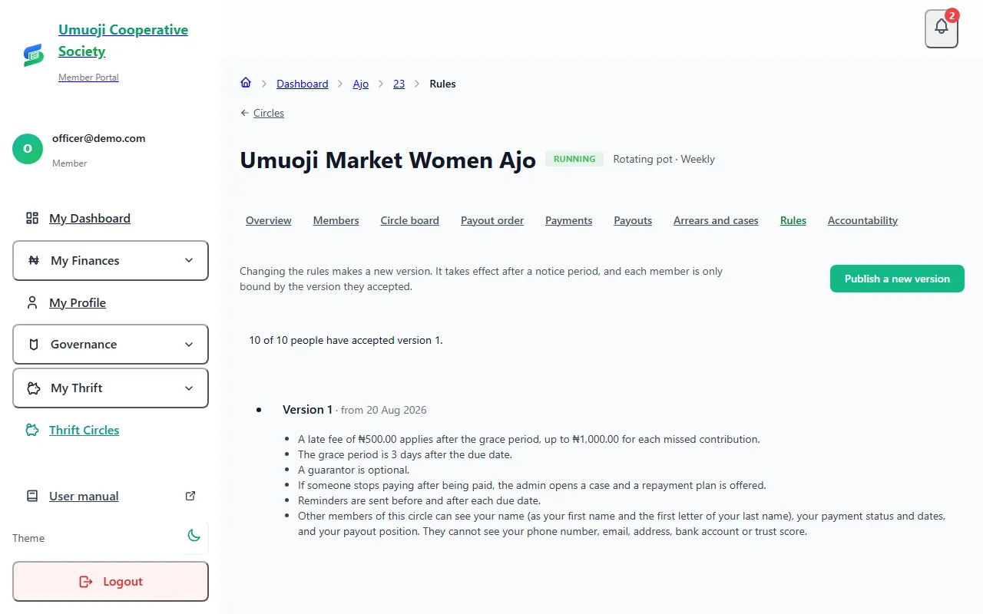The image size is (983, 614).
Task: Open the Member Portal link
Action: [x=88, y=78]
